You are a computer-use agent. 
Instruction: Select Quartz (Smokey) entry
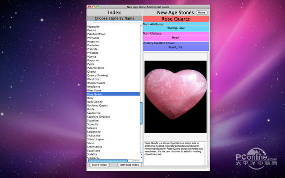(x=97, y=75)
